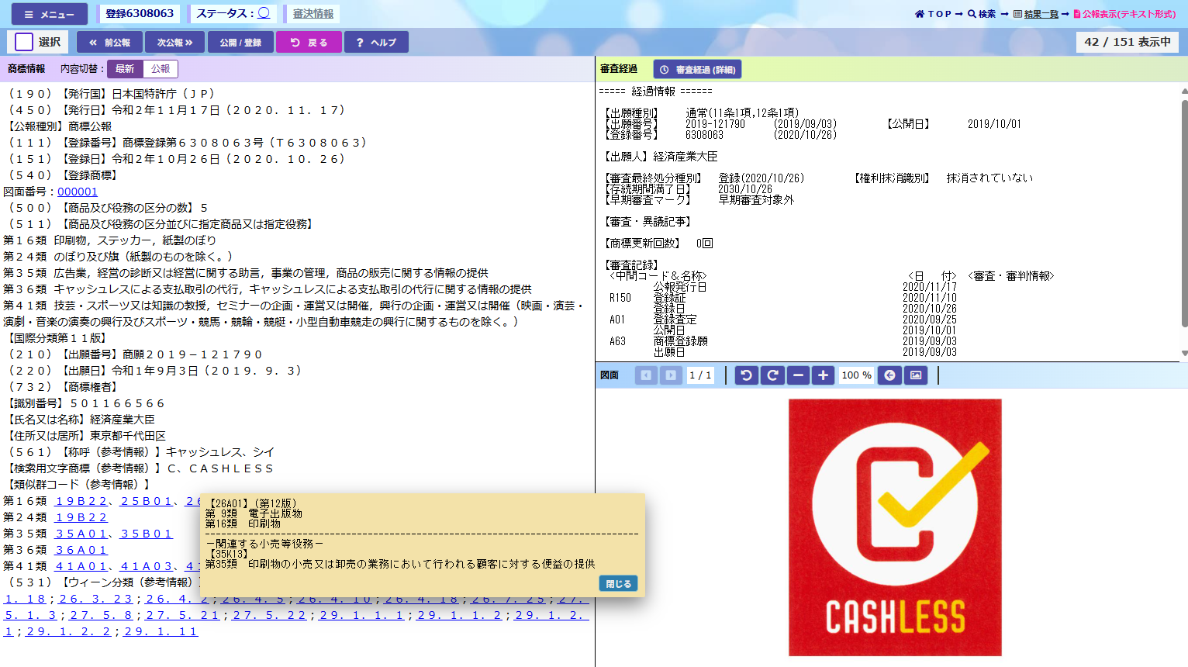Click the 審査経過 panel heading

click(619, 69)
